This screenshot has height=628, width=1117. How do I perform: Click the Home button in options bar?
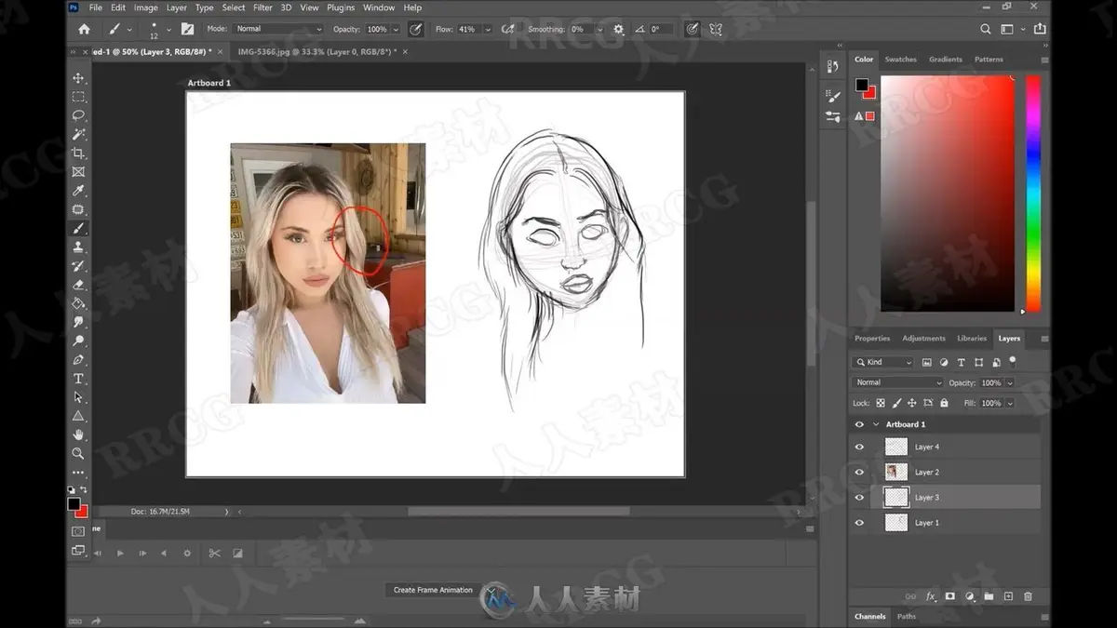click(x=84, y=30)
